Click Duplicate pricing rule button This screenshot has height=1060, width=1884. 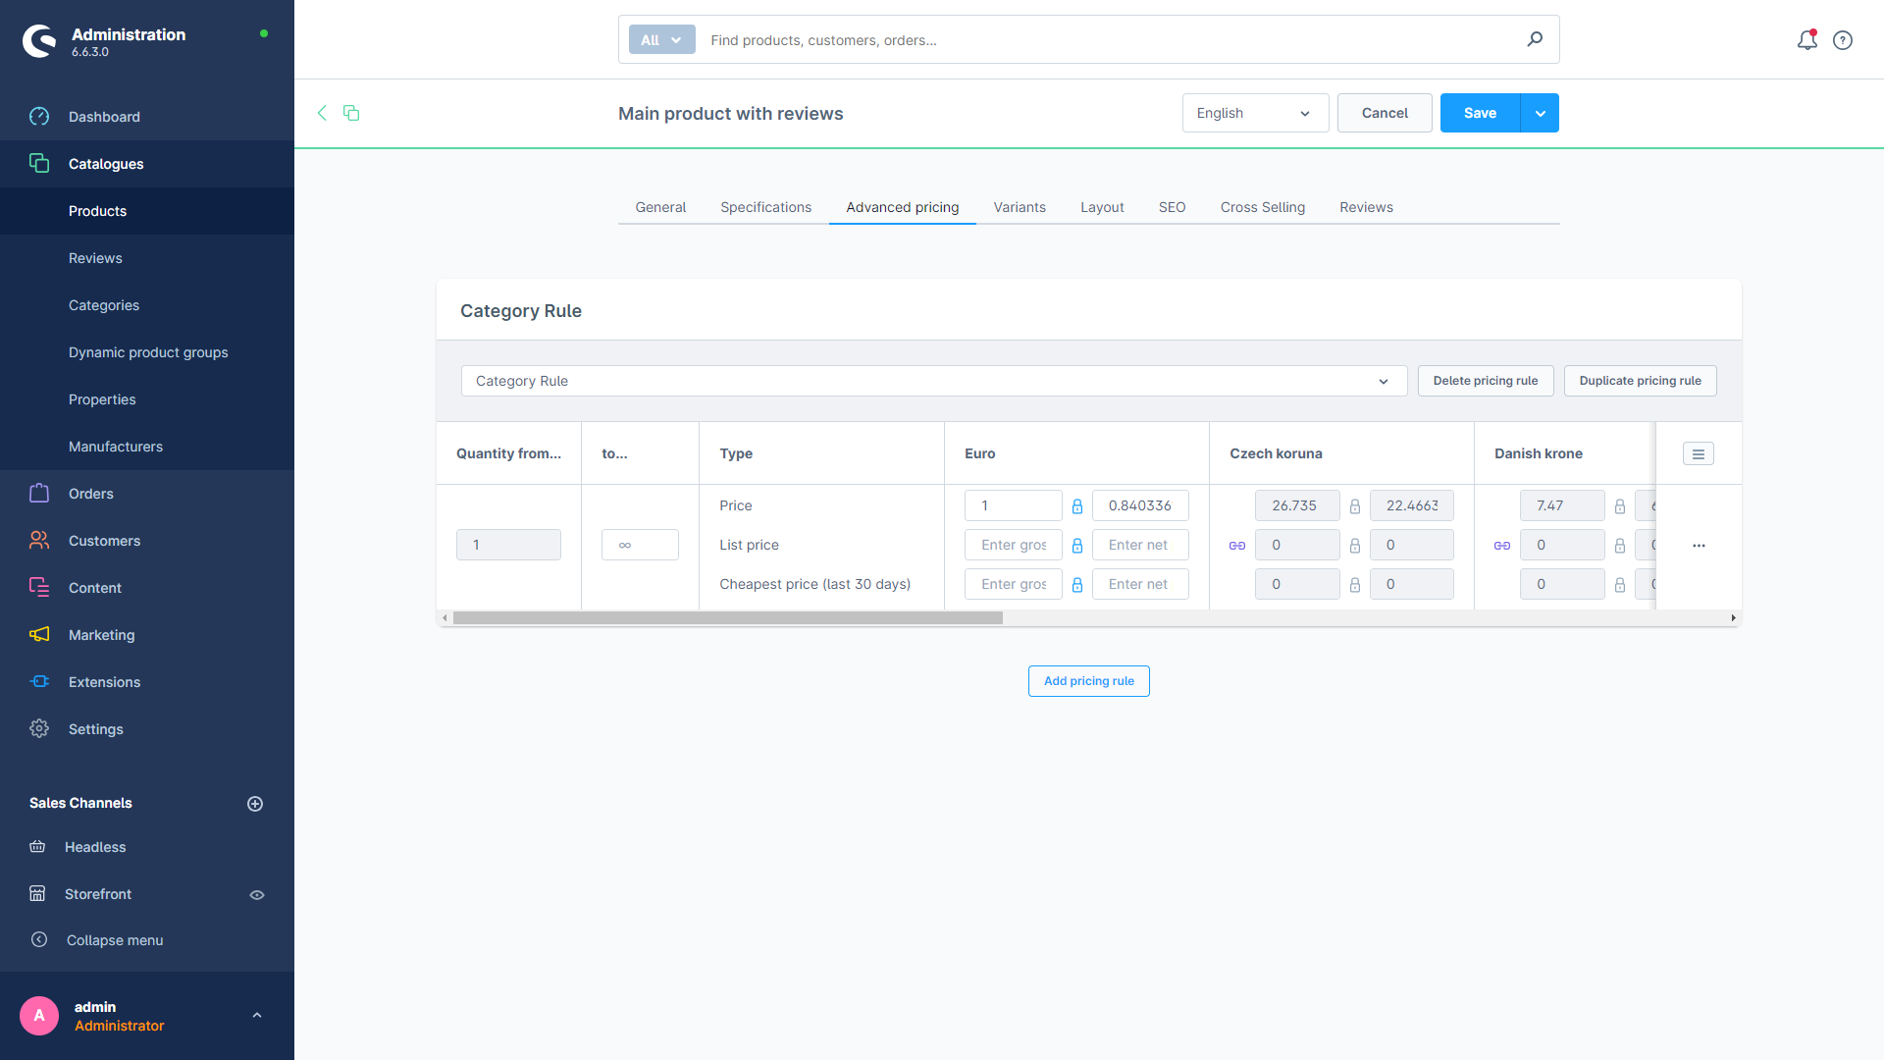coord(1640,381)
